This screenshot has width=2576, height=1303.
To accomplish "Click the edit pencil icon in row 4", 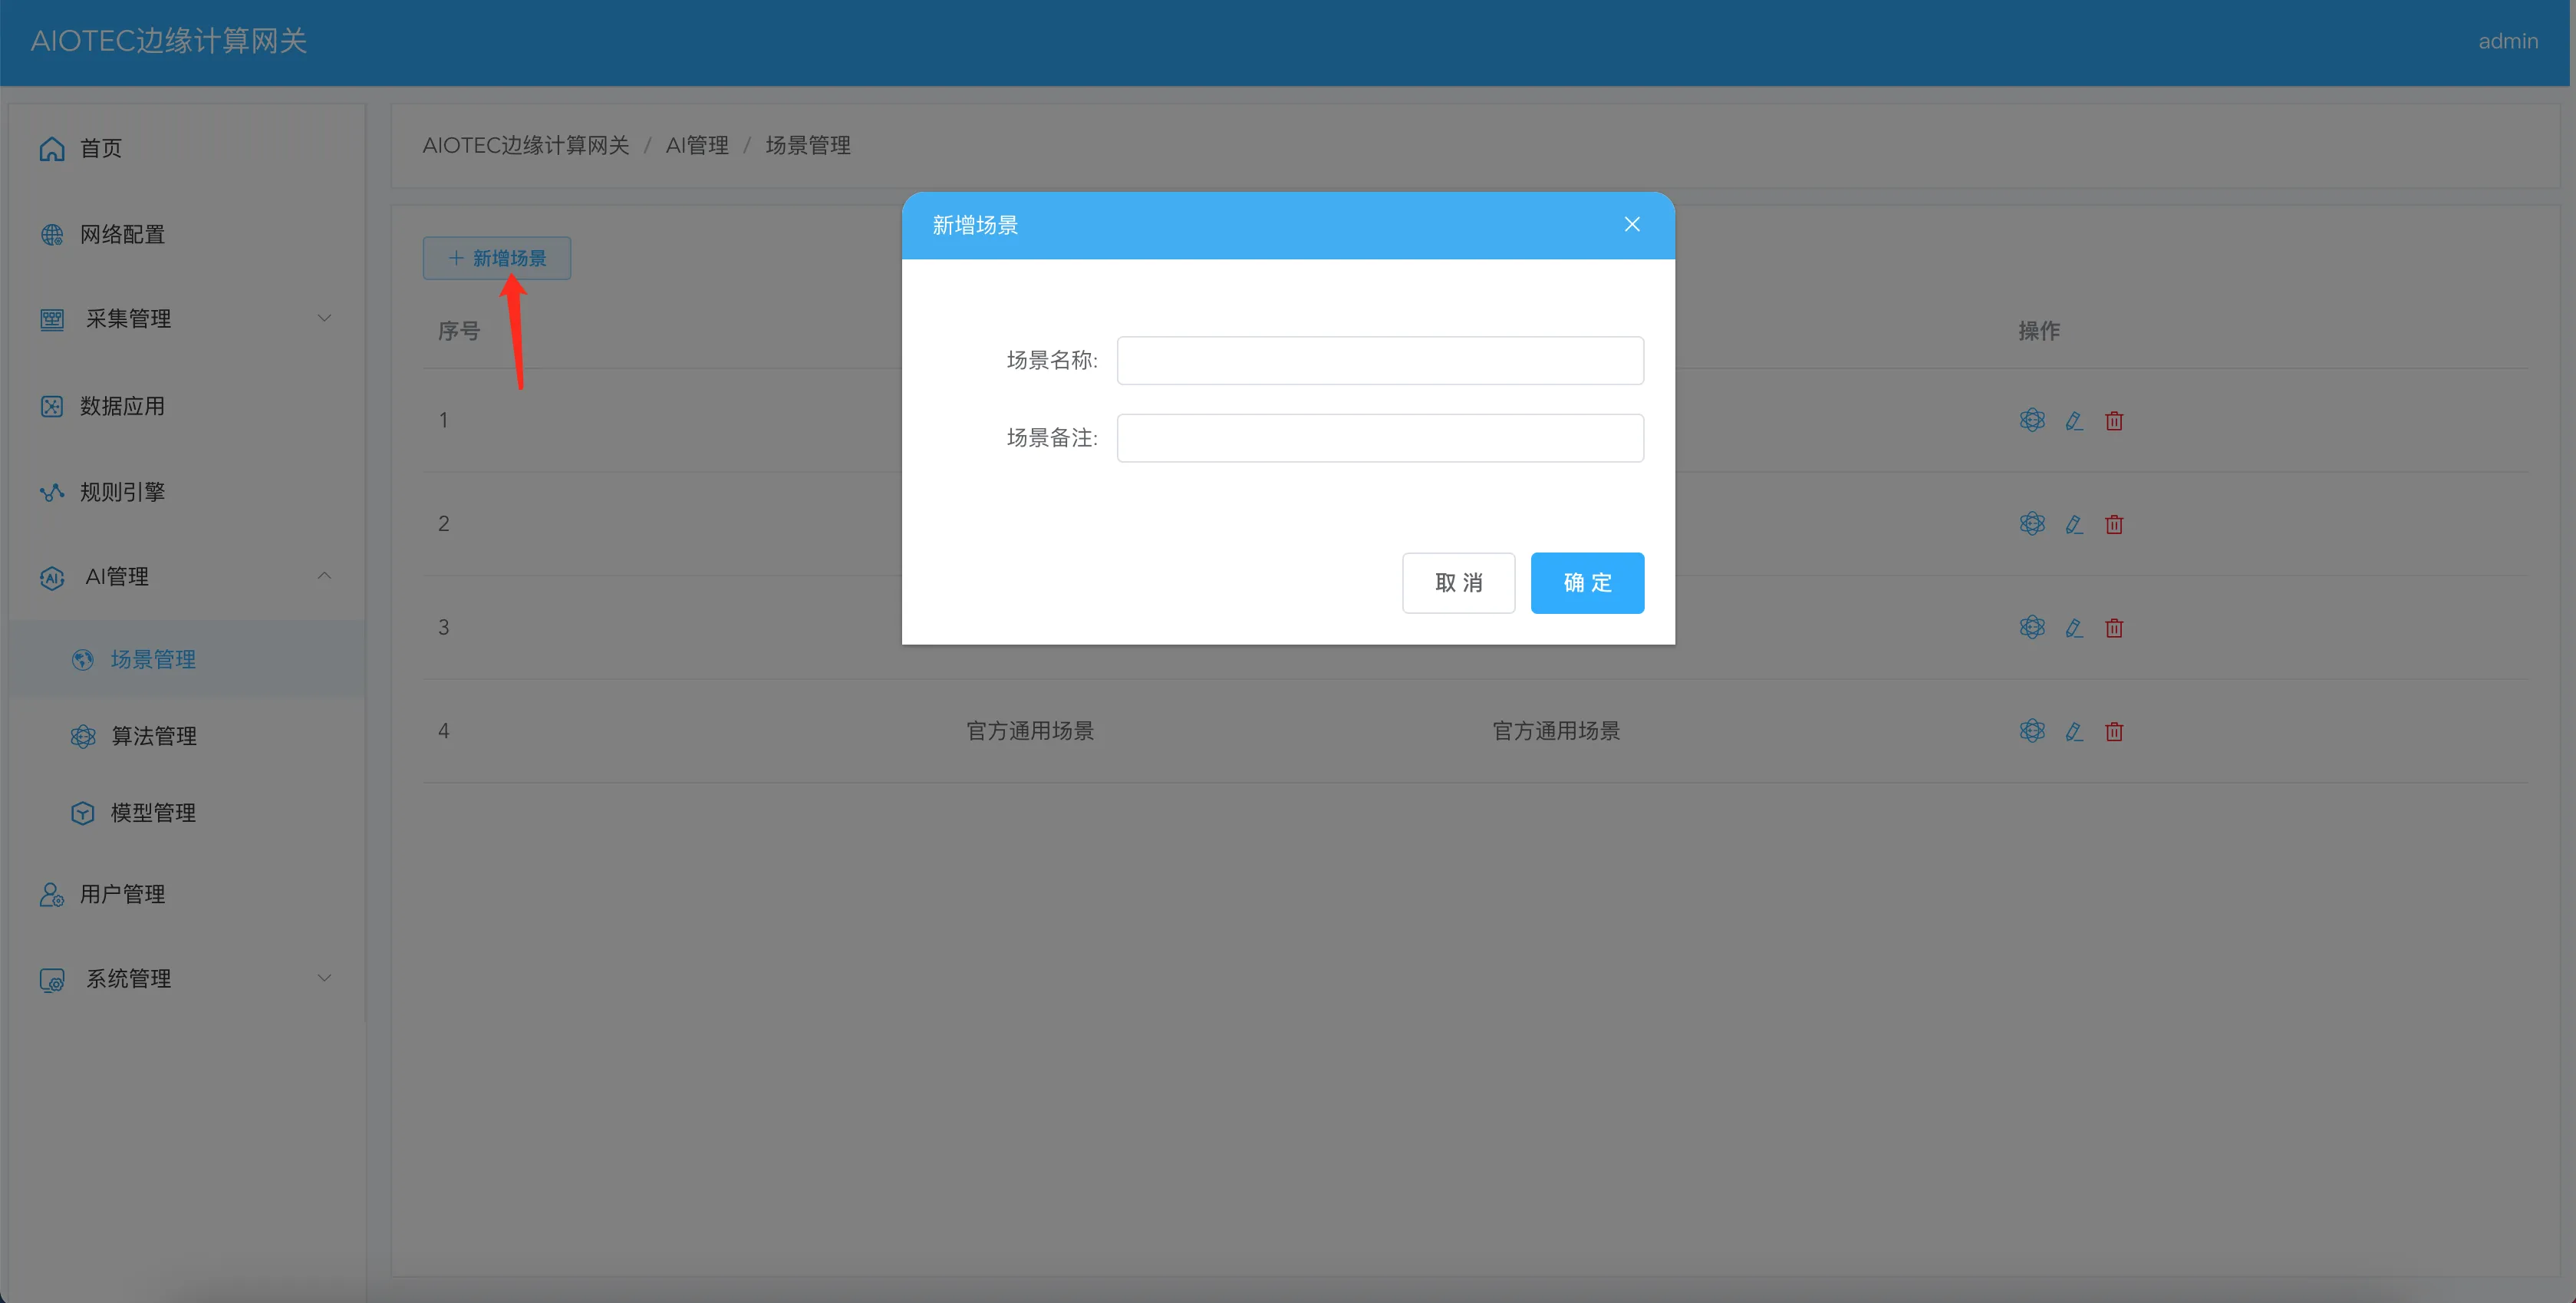I will (2073, 732).
